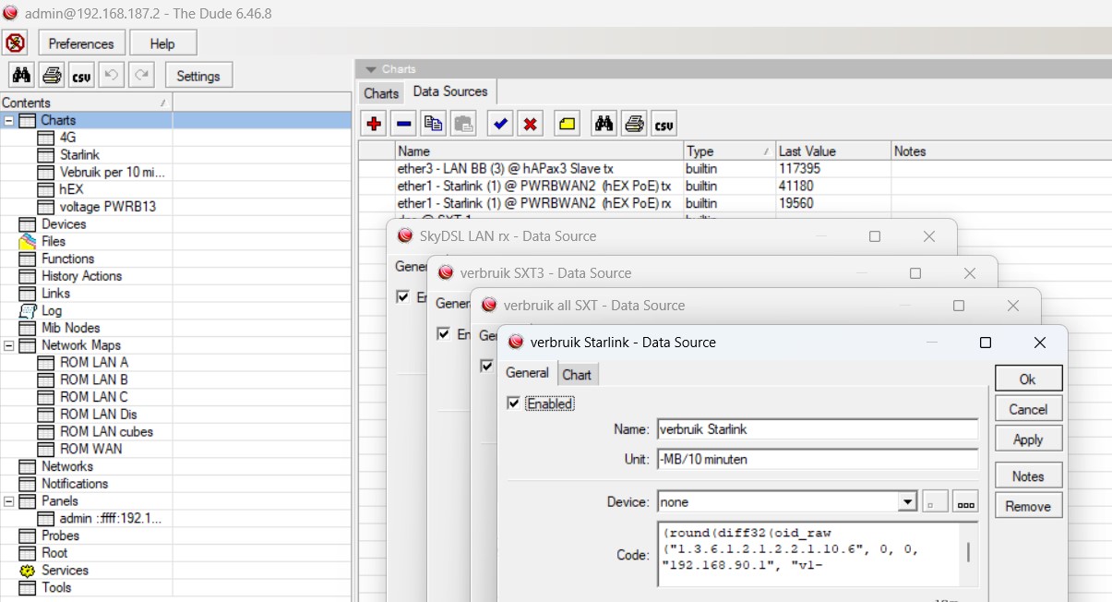Click the undo arrow icon
Screen dimensions: 1112x602
pyautogui.click(x=111, y=76)
